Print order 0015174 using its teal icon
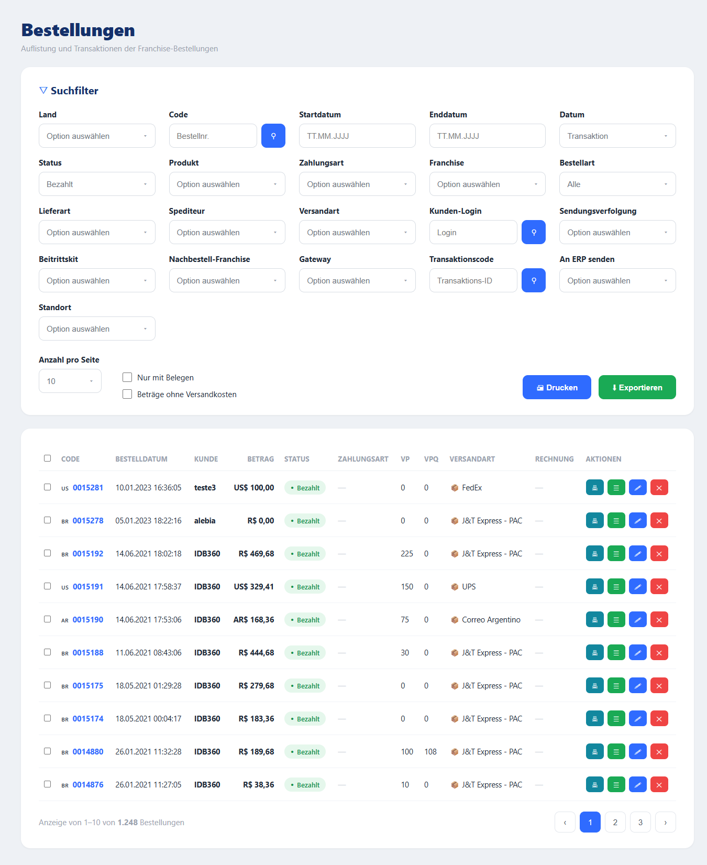 pyautogui.click(x=595, y=719)
